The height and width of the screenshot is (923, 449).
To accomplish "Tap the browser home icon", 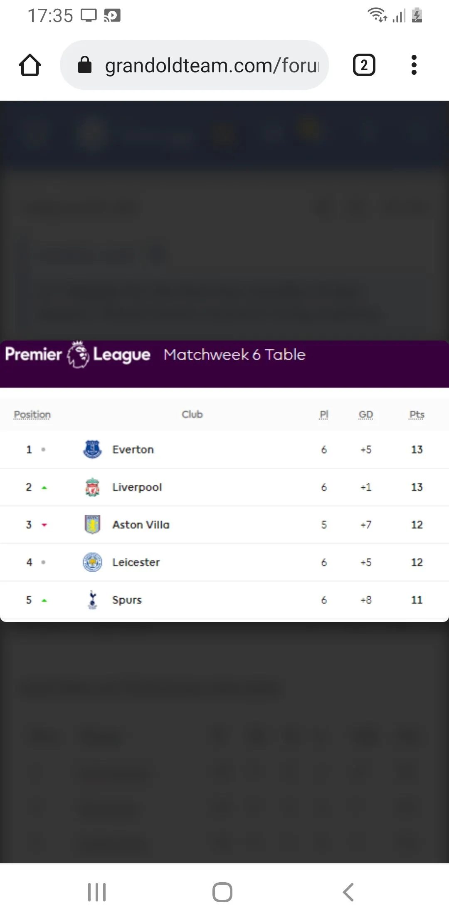I will [30, 65].
